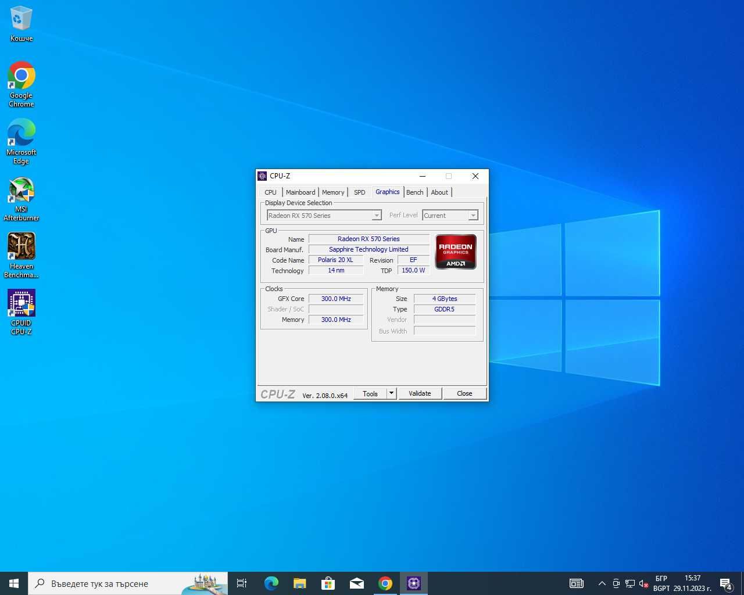
Task: Click the TDP 150.0 W value
Action: coord(413,270)
